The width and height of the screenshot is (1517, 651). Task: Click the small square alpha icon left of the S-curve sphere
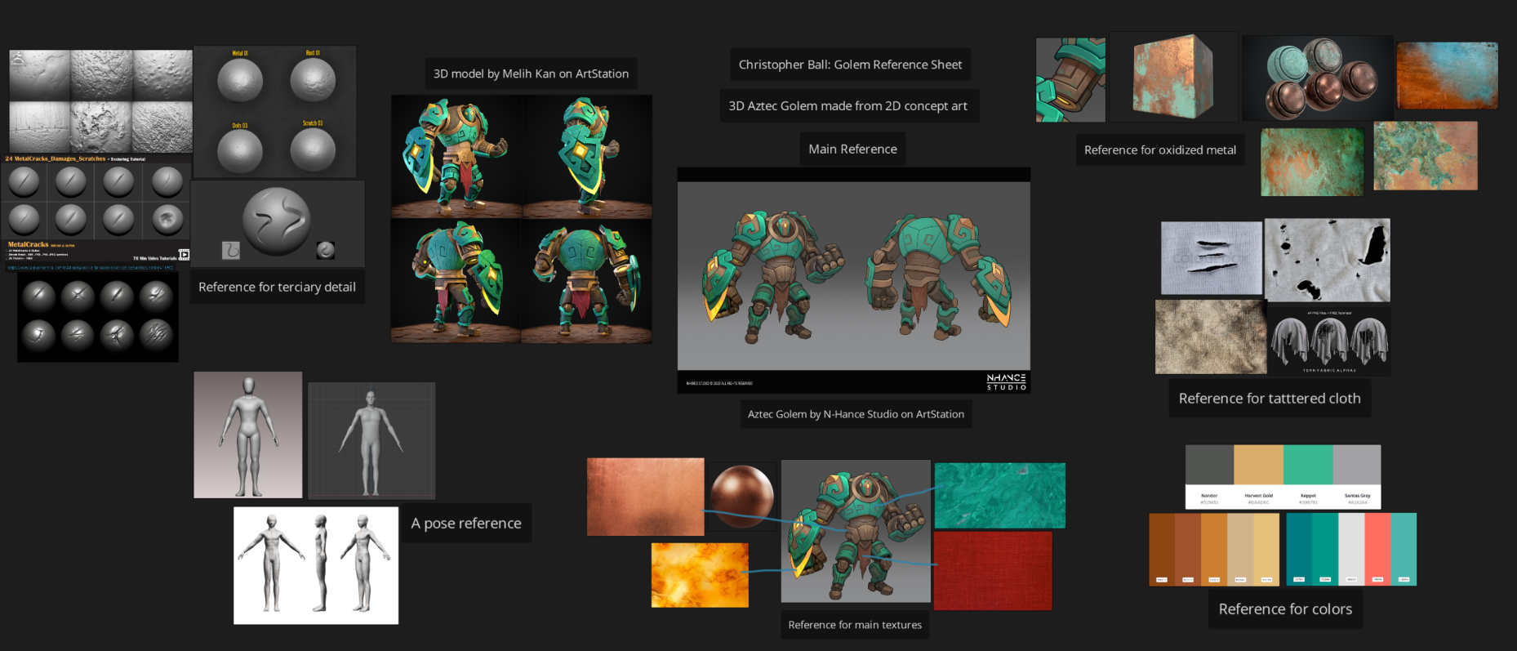tap(231, 250)
